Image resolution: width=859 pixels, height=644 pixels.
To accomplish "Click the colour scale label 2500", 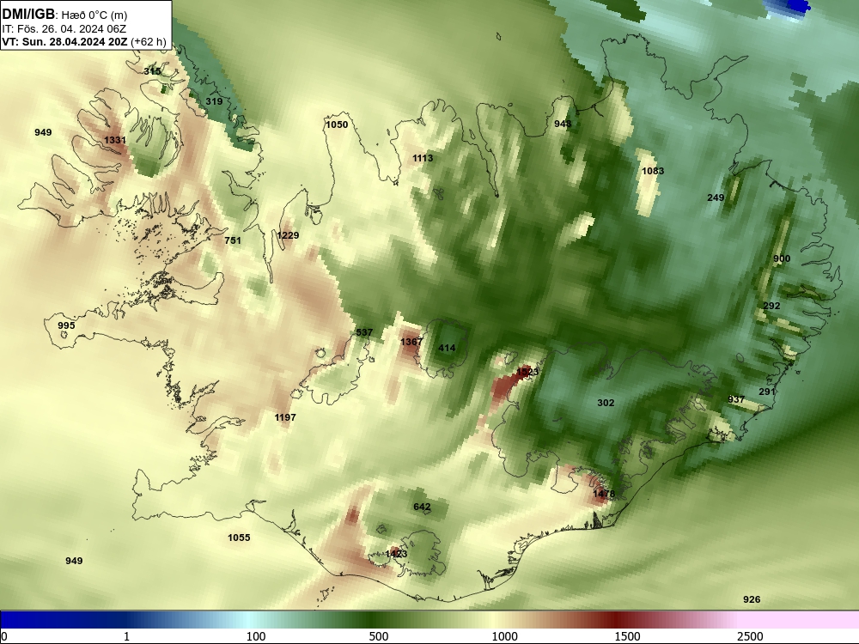I will pos(751,636).
